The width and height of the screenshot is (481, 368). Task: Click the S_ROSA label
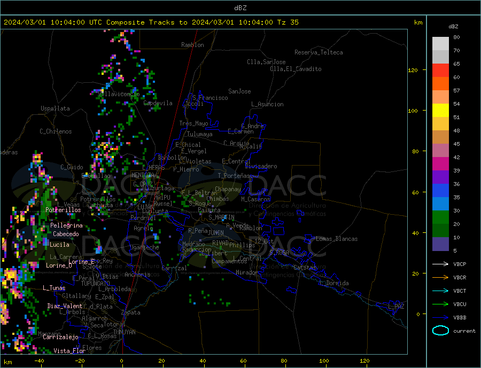[279, 253]
